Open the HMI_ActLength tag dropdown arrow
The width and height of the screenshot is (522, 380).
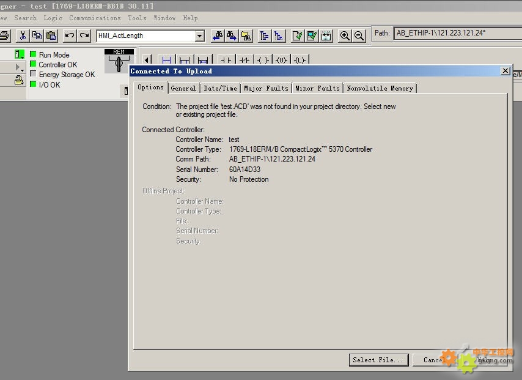tap(199, 35)
